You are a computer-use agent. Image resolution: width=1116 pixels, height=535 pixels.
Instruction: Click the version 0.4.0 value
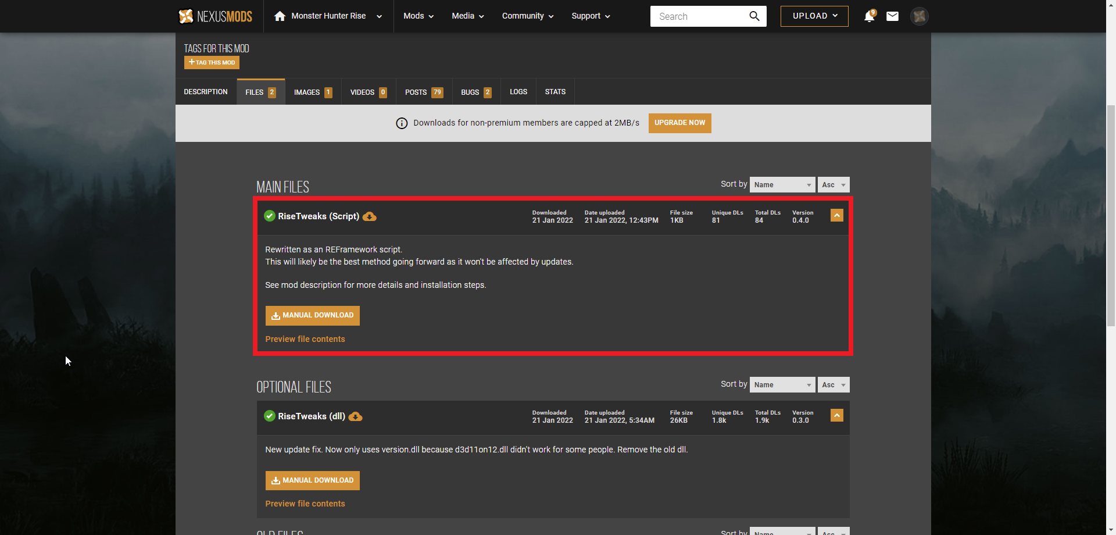click(x=800, y=220)
